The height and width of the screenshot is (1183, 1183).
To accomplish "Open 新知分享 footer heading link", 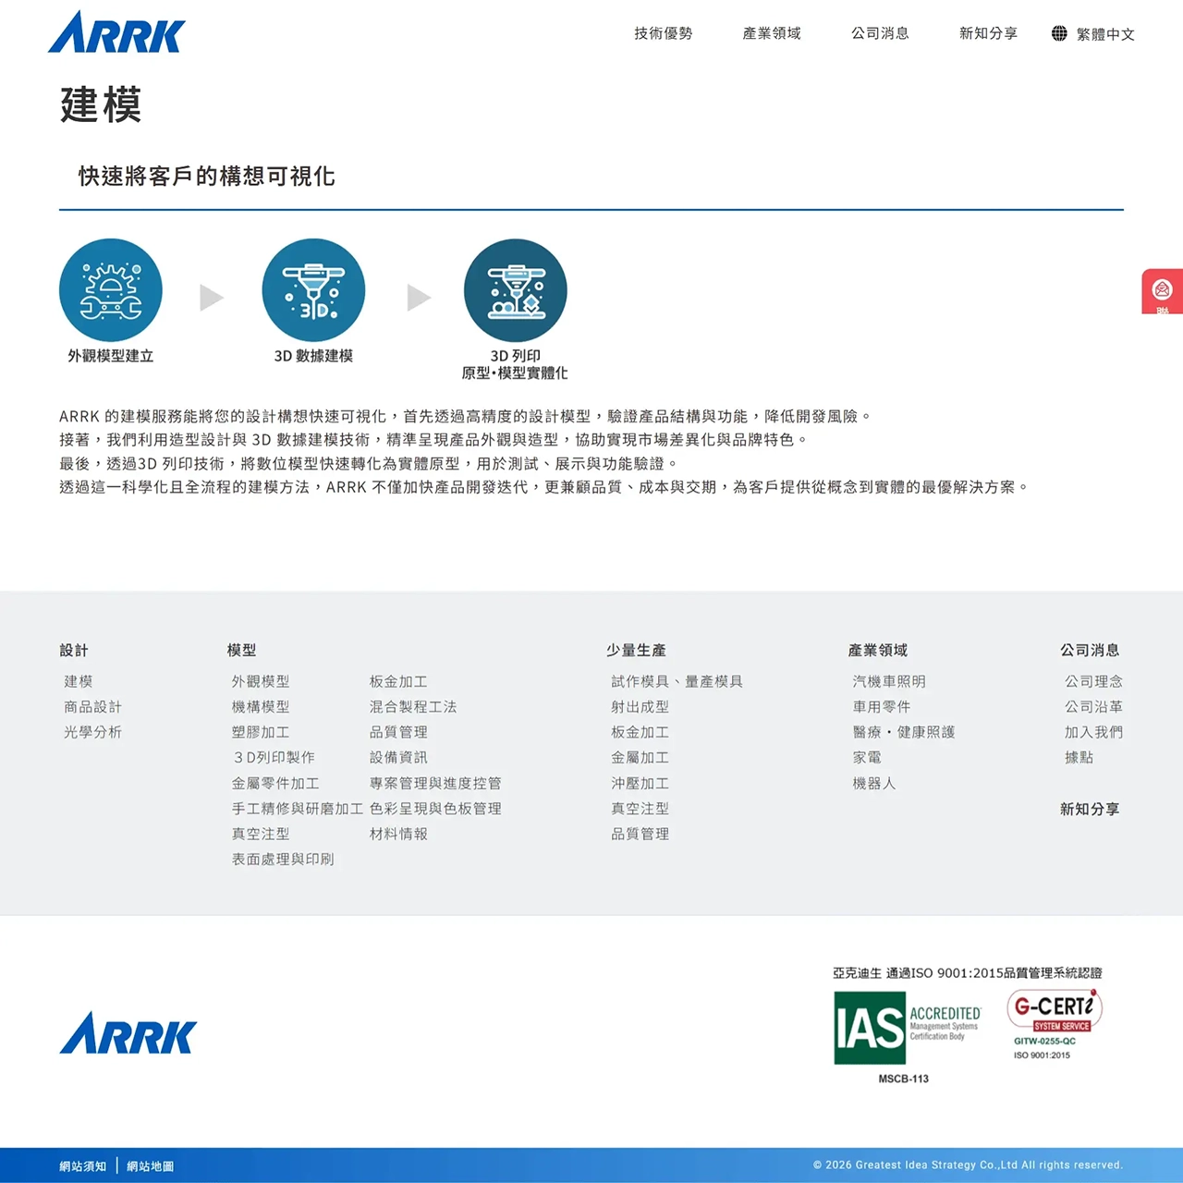I will coord(1090,810).
